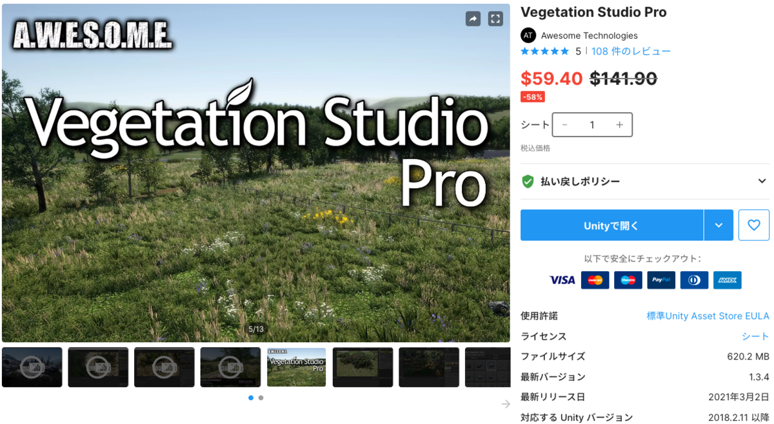Open fullscreen view of the preview image
Image resolution: width=774 pixels, height=424 pixels.
(x=495, y=19)
